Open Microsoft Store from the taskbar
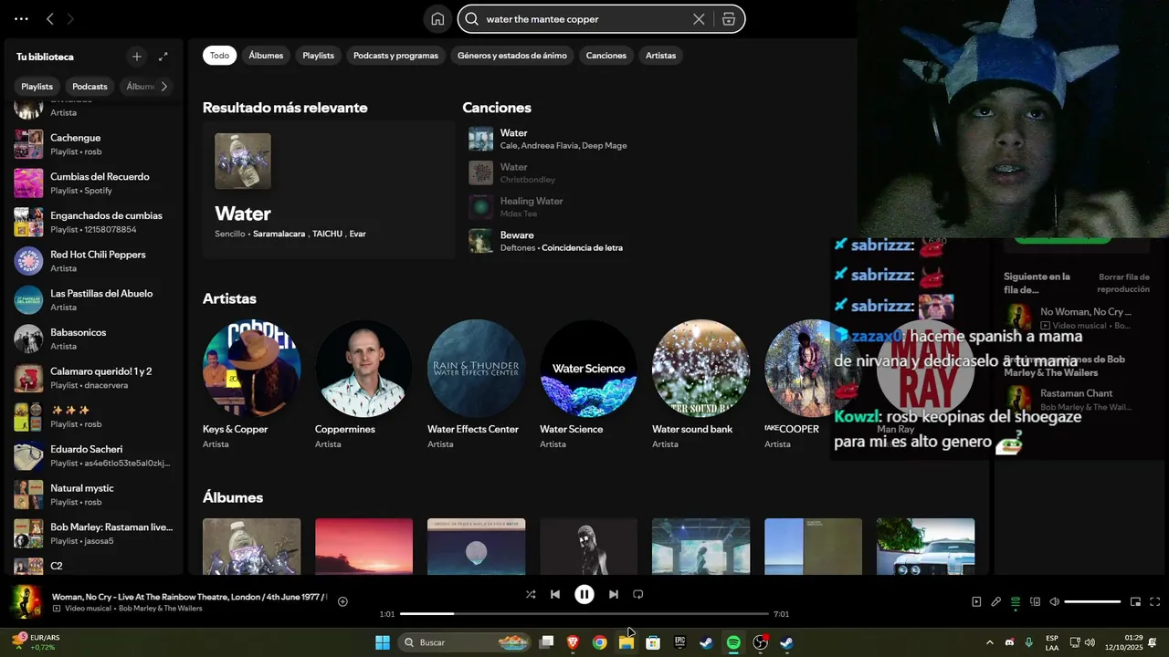This screenshot has height=657, width=1169. [653, 642]
